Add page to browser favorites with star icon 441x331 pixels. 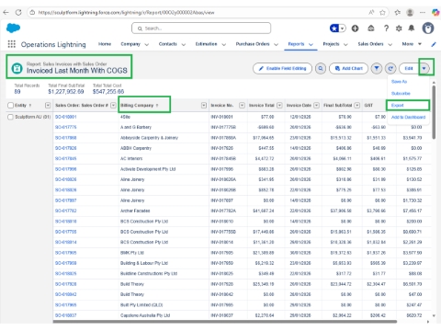tap(382, 13)
